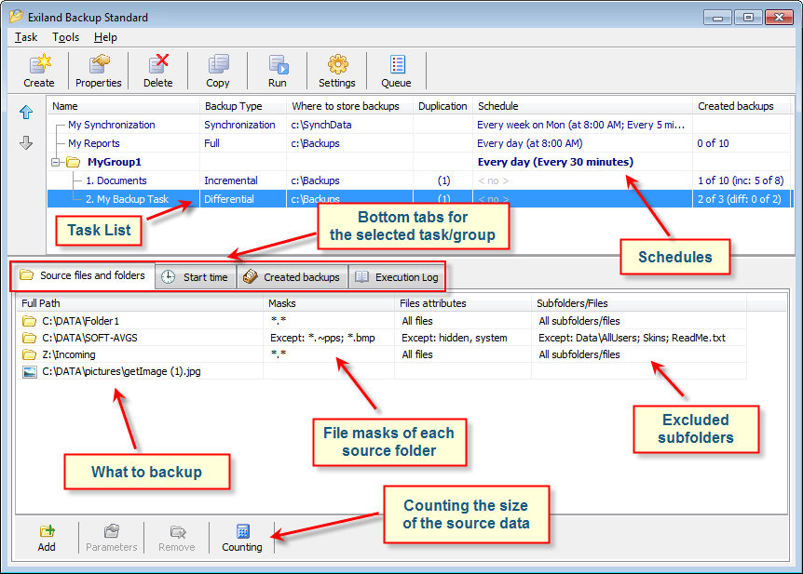Click the Counting calculator icon
The image size is (803, 574).
(242, 532)
